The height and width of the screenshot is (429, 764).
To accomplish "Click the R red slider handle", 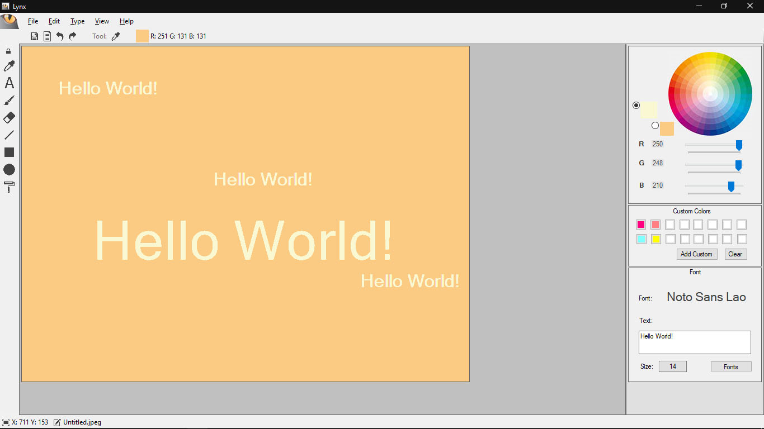I will click(739, 146).
